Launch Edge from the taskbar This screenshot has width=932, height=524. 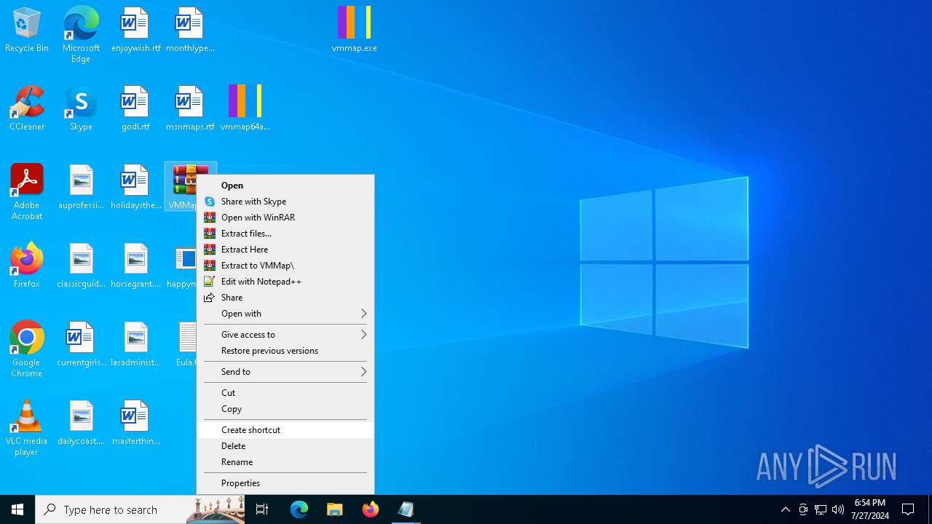click(299, 509)
